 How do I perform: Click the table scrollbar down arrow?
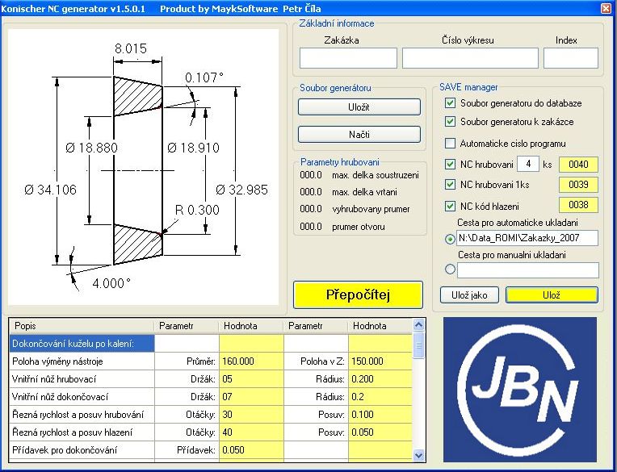(x=418, y=455)
